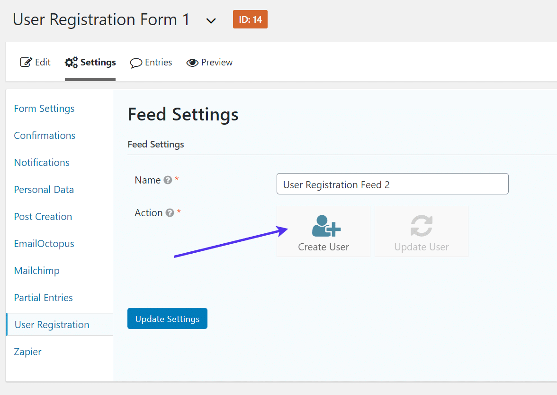Go to Form Settings in the sidebar
The height and width of the screenshot is (395, 557).
point(44,109)
